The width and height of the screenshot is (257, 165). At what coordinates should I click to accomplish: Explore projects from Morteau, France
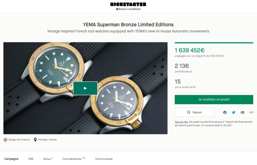pyautogui.click(x=47, y=140)
